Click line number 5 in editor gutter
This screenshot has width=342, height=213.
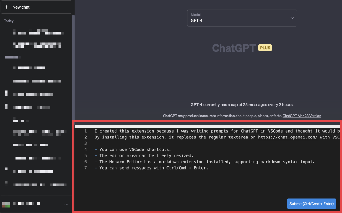coord(85,155)
